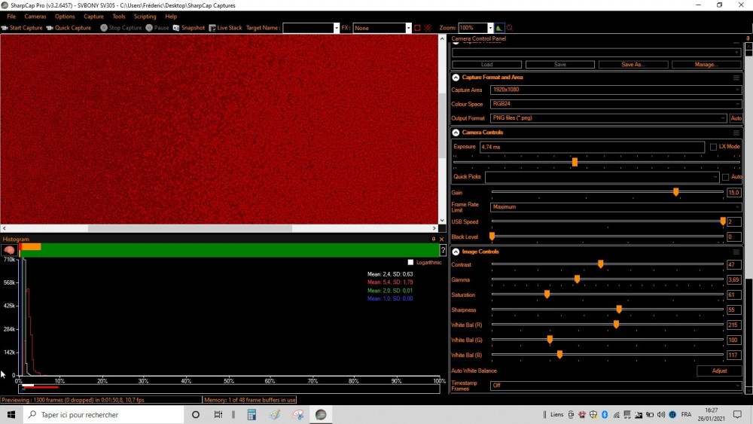Screen dimensions: 753x424
Task: Click the histogram question-mark help icon
Action: pyautogui.click(x=443, y=250)
